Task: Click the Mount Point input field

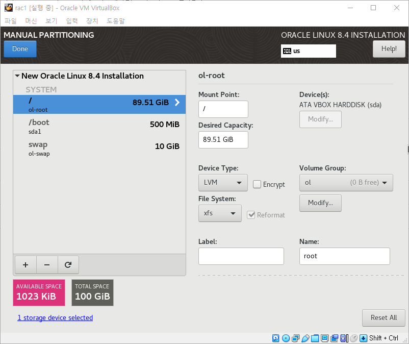Action: click(x=223, y=109)
